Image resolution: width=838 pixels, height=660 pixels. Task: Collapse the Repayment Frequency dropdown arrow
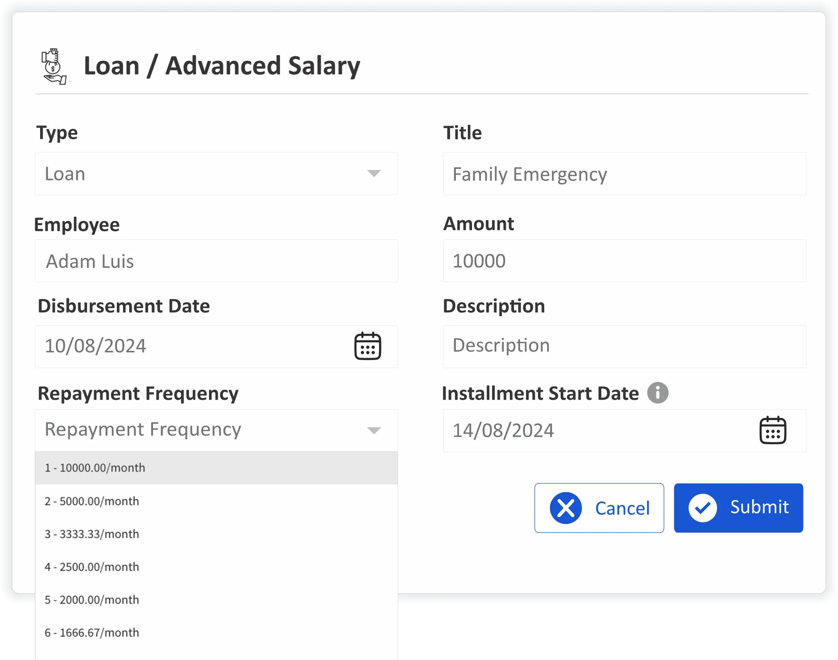click(x=373, y=430)
